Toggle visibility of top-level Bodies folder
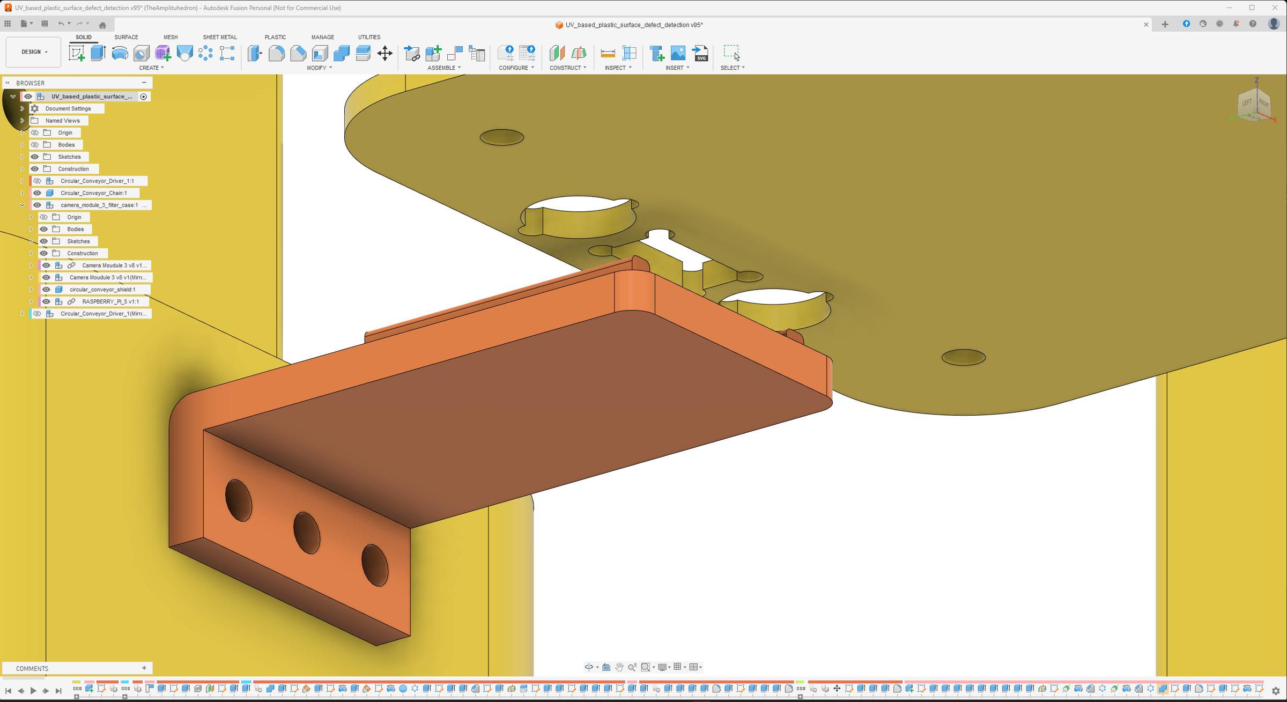This screenshot has width=1287, height=702. [x=35, y=145]
